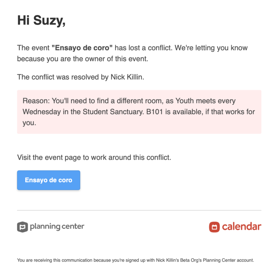Click the footer disclaimer about receiving this communication

tap(135, 260)
